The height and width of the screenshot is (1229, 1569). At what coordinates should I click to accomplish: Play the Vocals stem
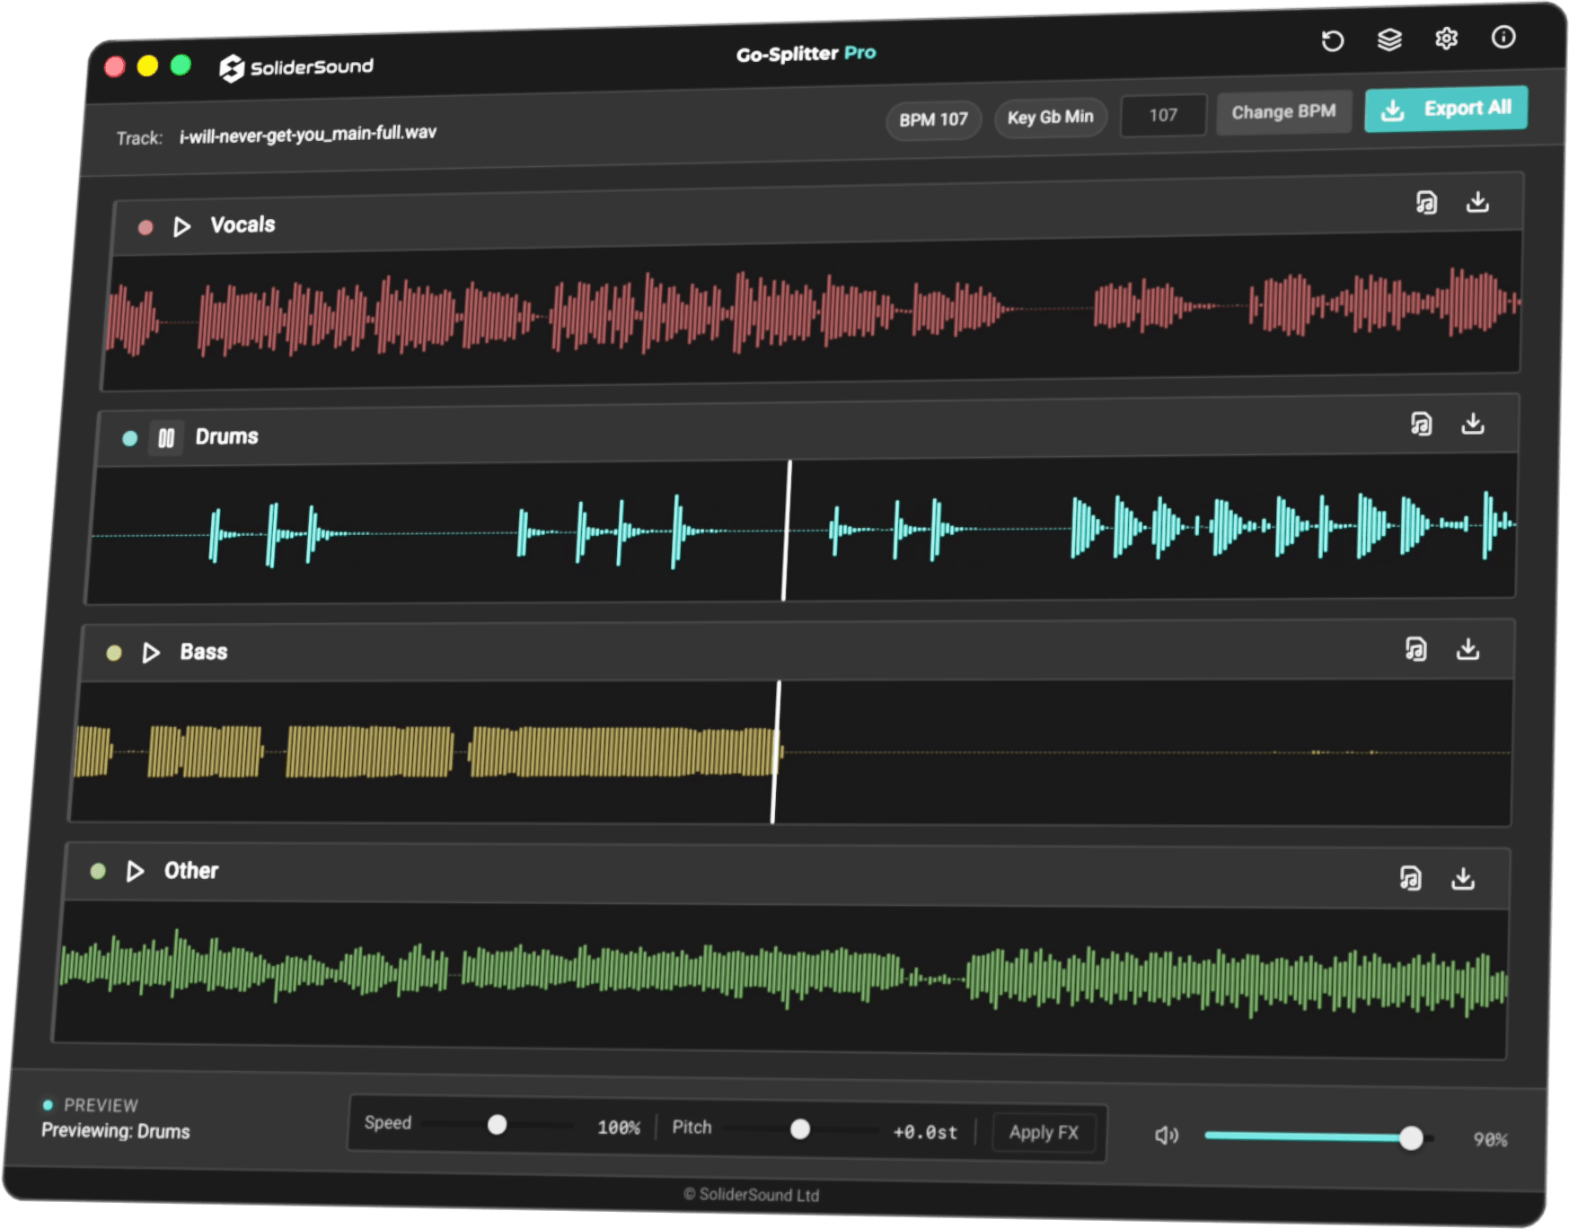(182, 226)
